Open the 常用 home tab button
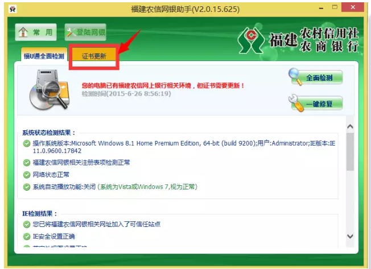The height and width of the screenshot is (269, 371). point(36,32)
